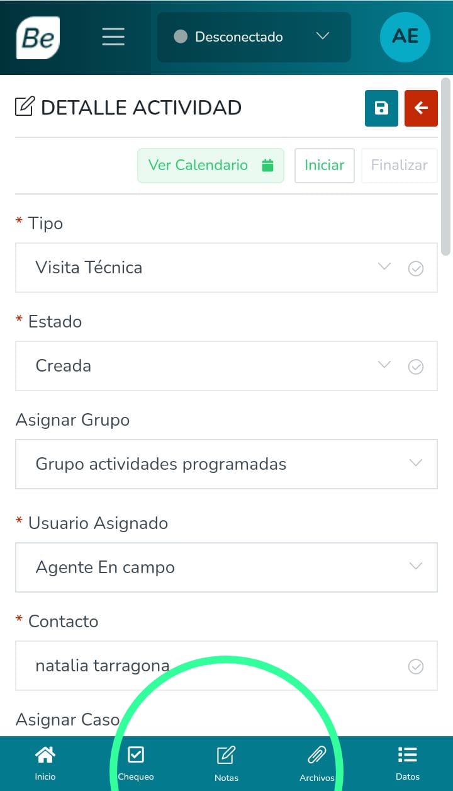The width and height of the screenshot is (453, 791).
Task: Go back using the red arrow button
Action: tap(421, 108)
